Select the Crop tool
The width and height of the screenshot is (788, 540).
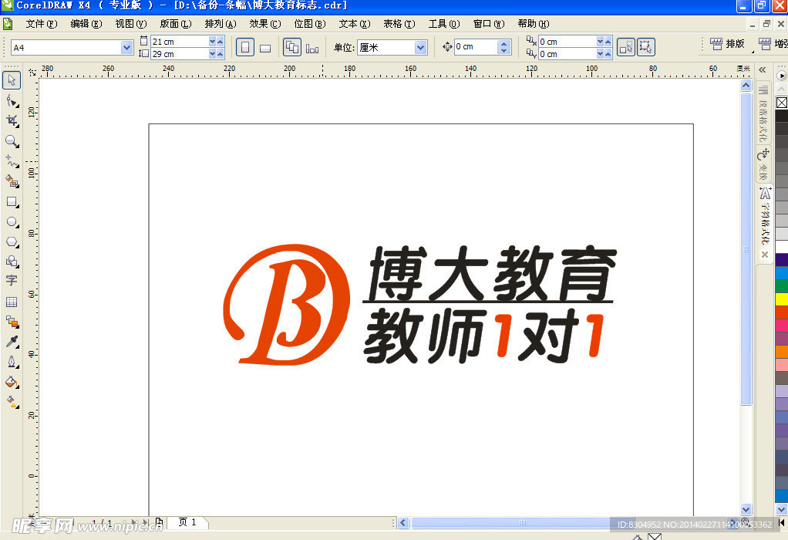[x=12, y=121]
